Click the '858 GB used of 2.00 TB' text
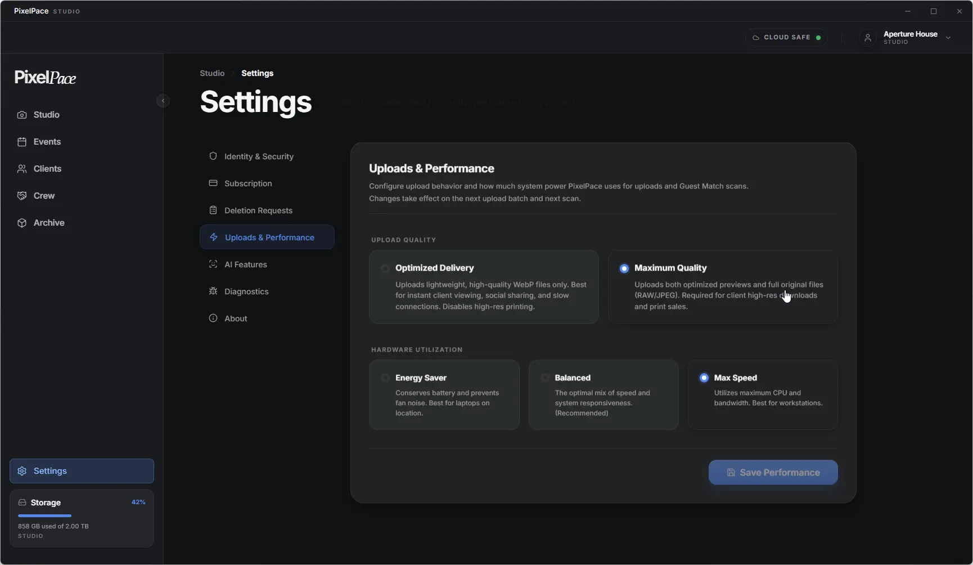The width and height of the screenshot is (973, 565). coord(53,526)
